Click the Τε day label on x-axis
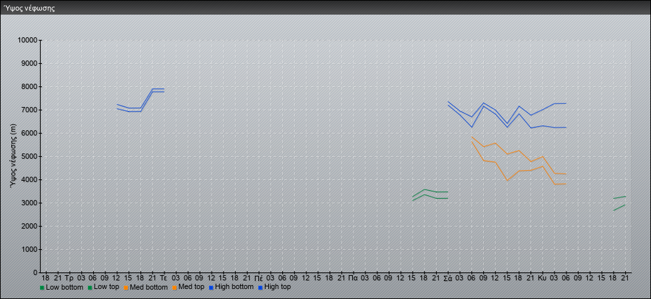Viewport: 651px width, 299px height. click(x=164, y=278)
